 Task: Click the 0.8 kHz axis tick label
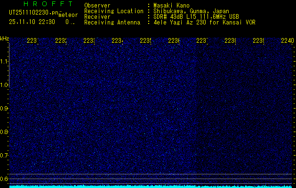4,132
